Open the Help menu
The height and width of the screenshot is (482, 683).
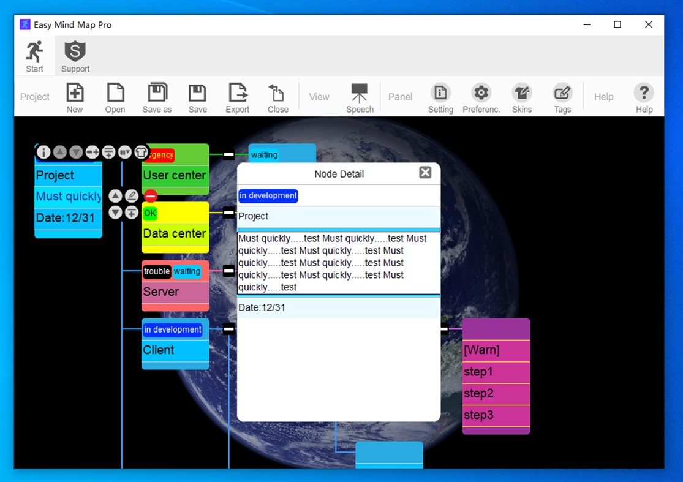(603, 97)
